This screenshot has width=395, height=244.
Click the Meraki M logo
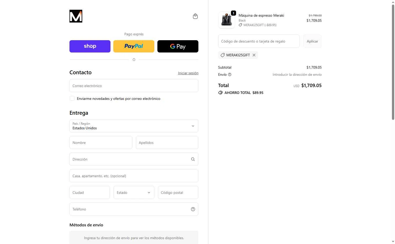76,16
